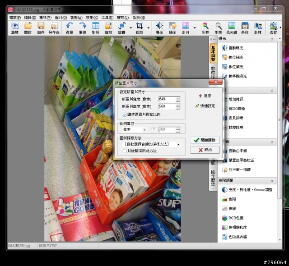Switch to the 操作歷史 side tab
The width and height of the screenshot is (289, 266).
[x=213, y=178]
